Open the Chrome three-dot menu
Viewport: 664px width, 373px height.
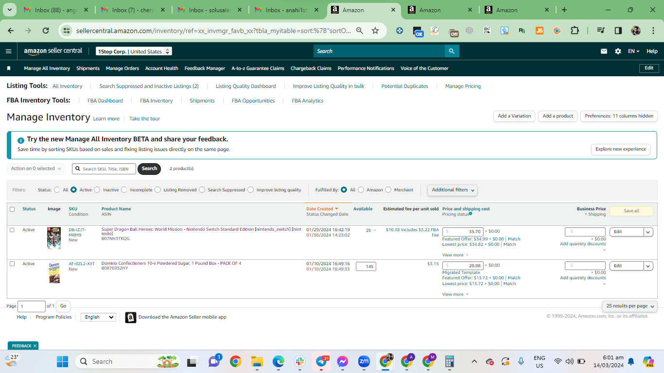[x=653, y=31]
